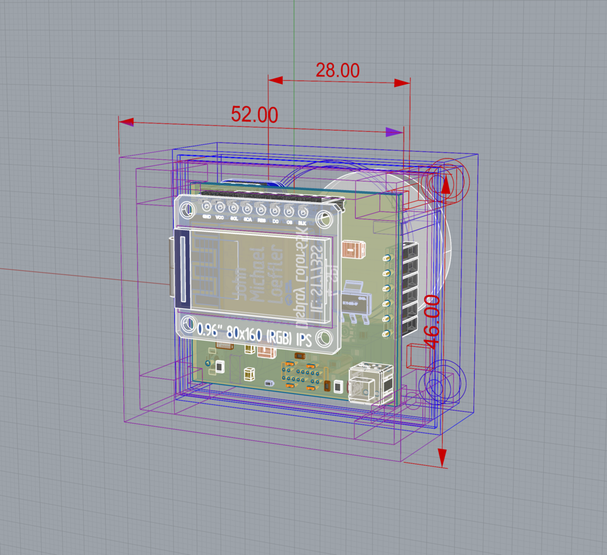Select the lower blue screw-hole circles
Screen dimensions: 607x555
point(443,383)
